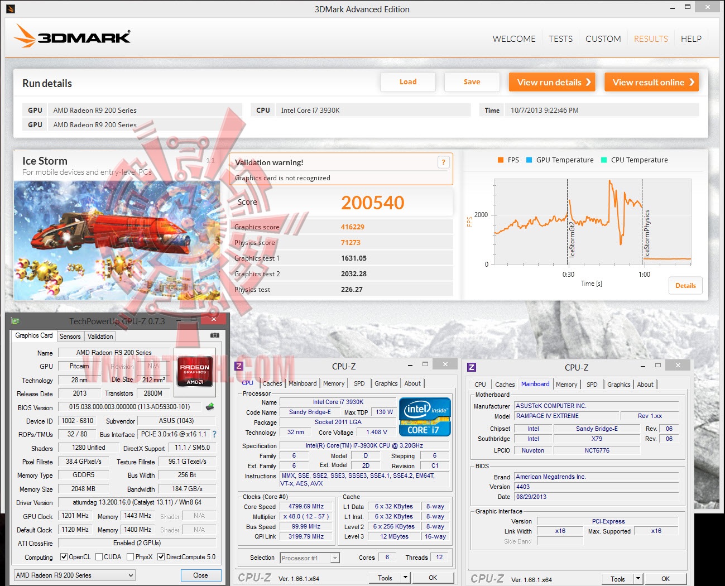Click Tools button in CPU-Z CPU window
Screen dimensions: 725x586
click(385, 578)
